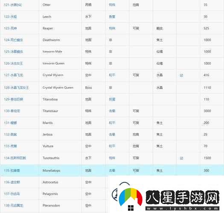Open the 133 link for Vulture
Screen dimensions: 224x213
(x=10, y=146)
